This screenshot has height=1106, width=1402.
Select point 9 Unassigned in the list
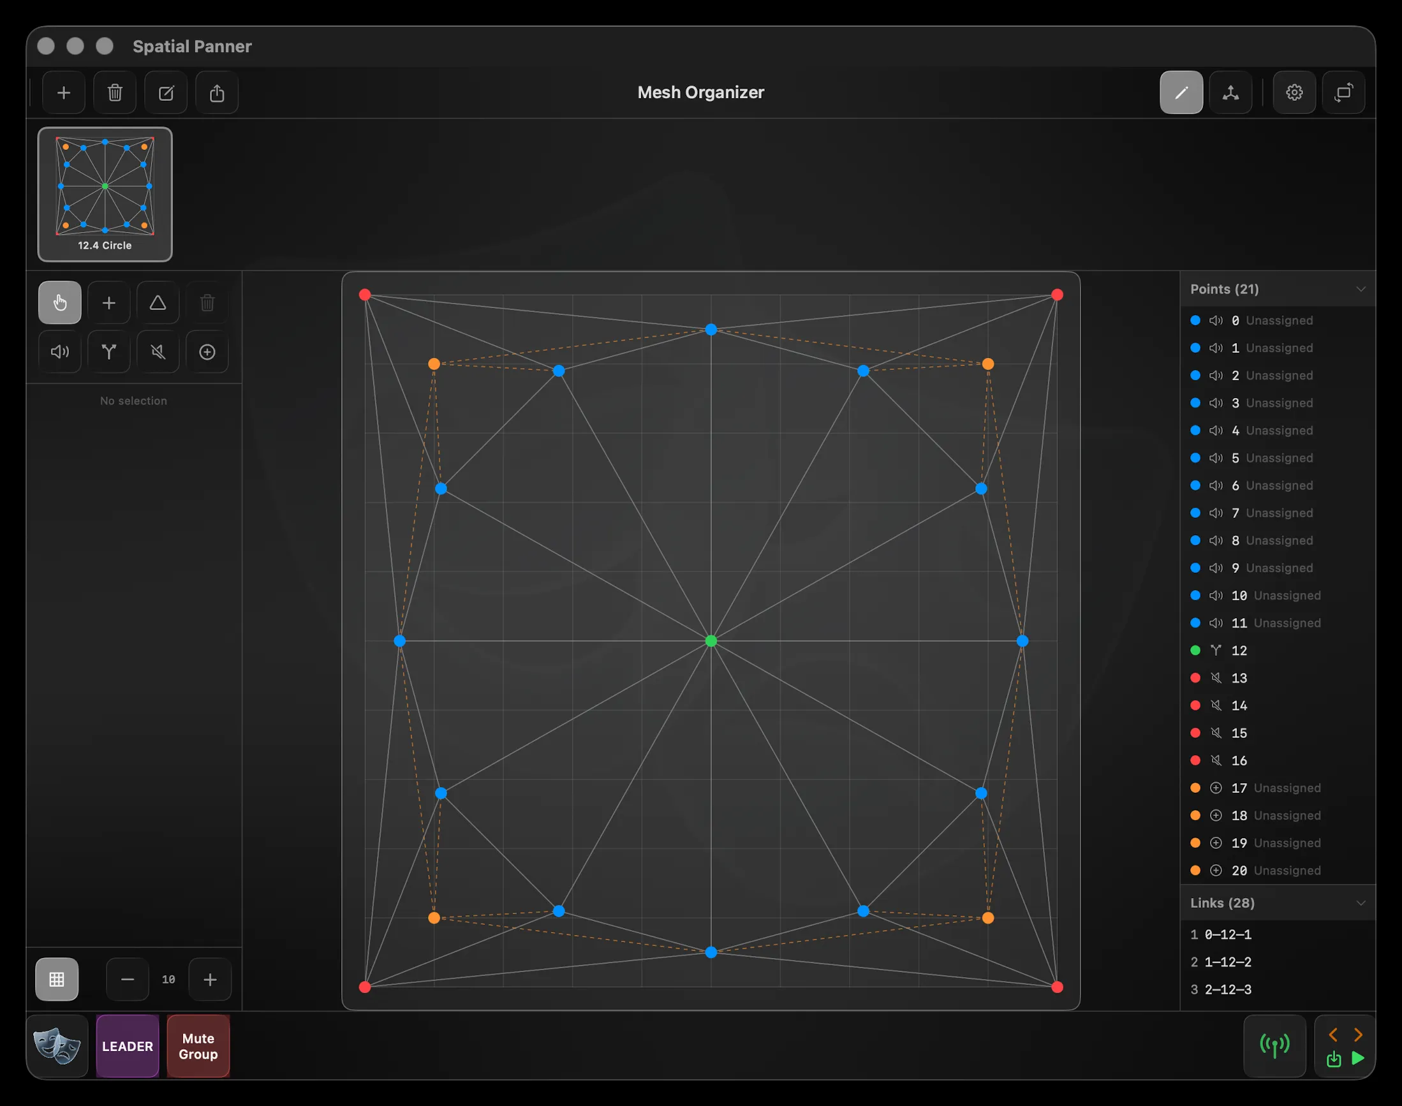coord(1278,568)
